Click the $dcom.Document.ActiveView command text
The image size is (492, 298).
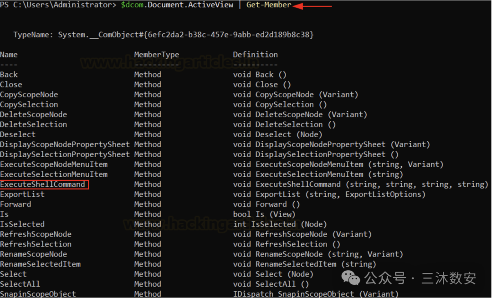177,5
